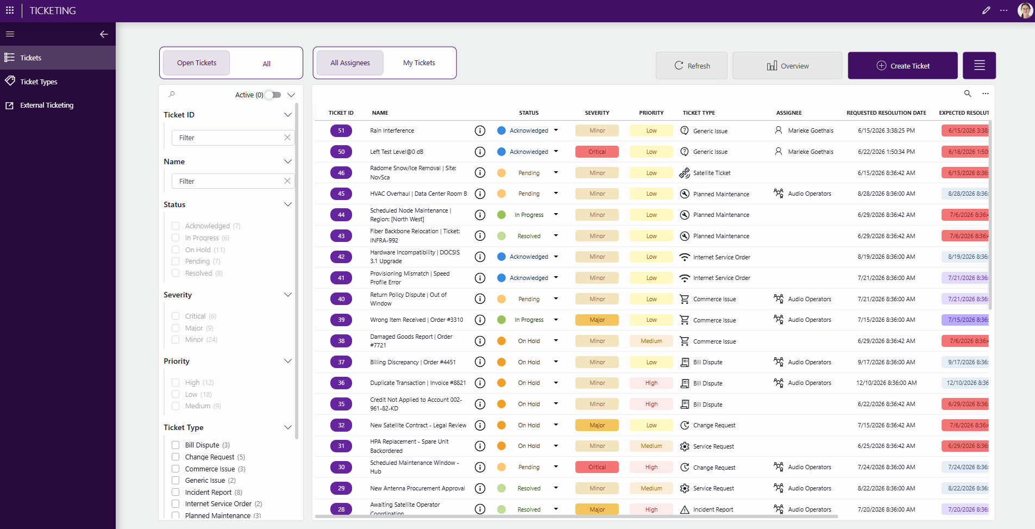This screenshot has width=1035, height=529.
Task: Show info for Billing Discrepancy ticket
Action: (480, 362)
